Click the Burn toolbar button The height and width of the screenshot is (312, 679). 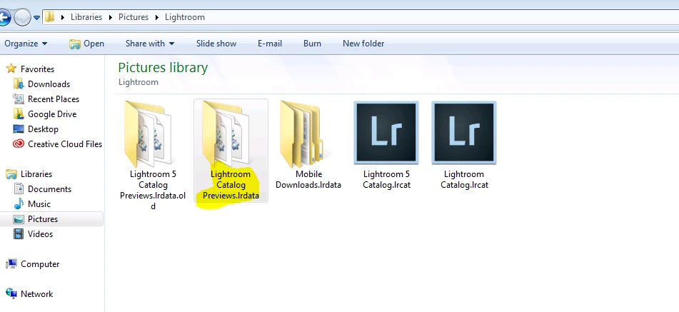[x=312, y=44]
